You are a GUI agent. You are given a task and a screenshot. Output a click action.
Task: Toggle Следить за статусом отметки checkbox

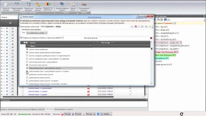pyautogui.click(x=21, y=38)
